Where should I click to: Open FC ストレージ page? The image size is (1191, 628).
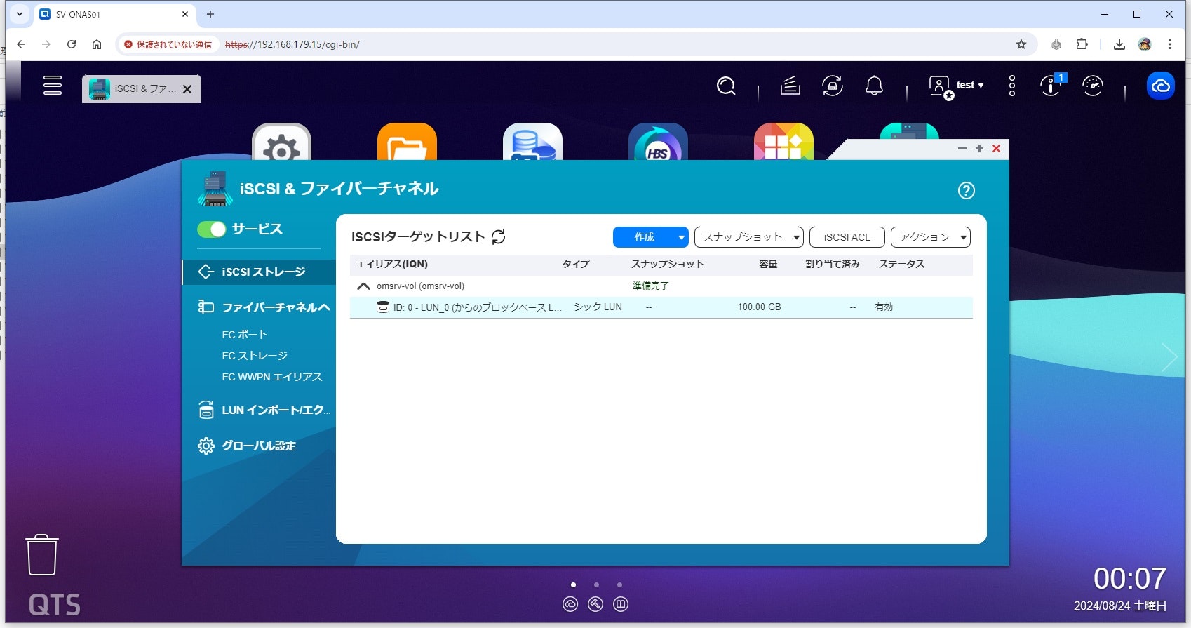pos(255,356)
